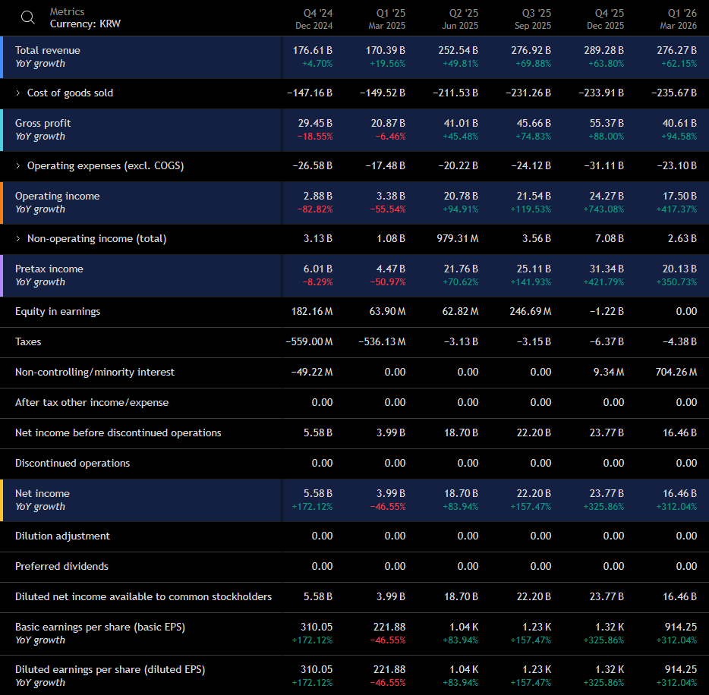Select the Q4 '24 Dec 2024 column header
Image resolution: width=709 pixels, height=695 pixels.
click(314, 19)
